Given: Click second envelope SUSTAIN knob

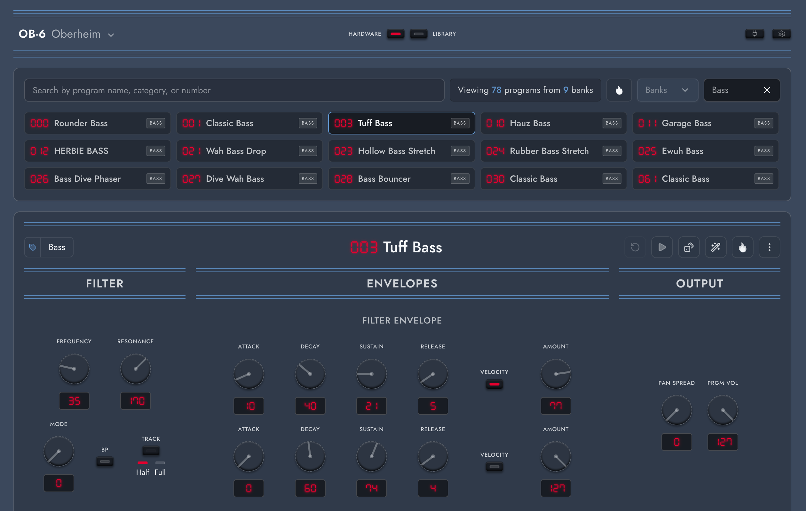Looking at the screenshot, I should 371,456.
